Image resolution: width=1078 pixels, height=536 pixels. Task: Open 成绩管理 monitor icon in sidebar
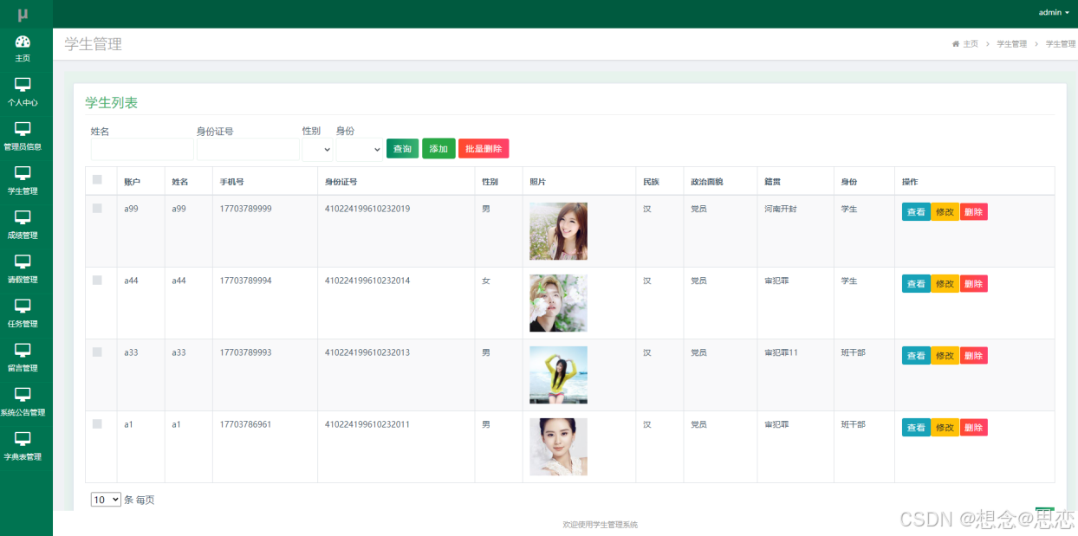pos(23,217)
